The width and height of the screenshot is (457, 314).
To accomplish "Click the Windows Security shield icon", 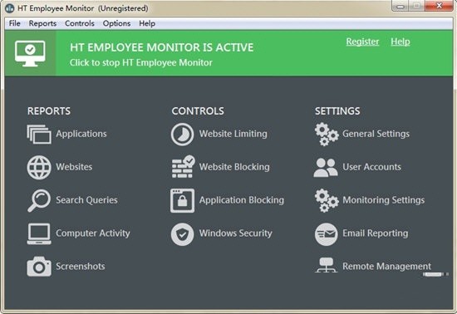I will click(x=182, y=234).
